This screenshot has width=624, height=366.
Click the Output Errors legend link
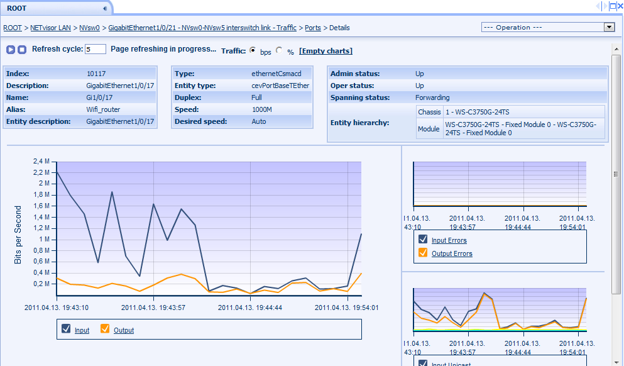pyautogui.click(x=452, y=254)
